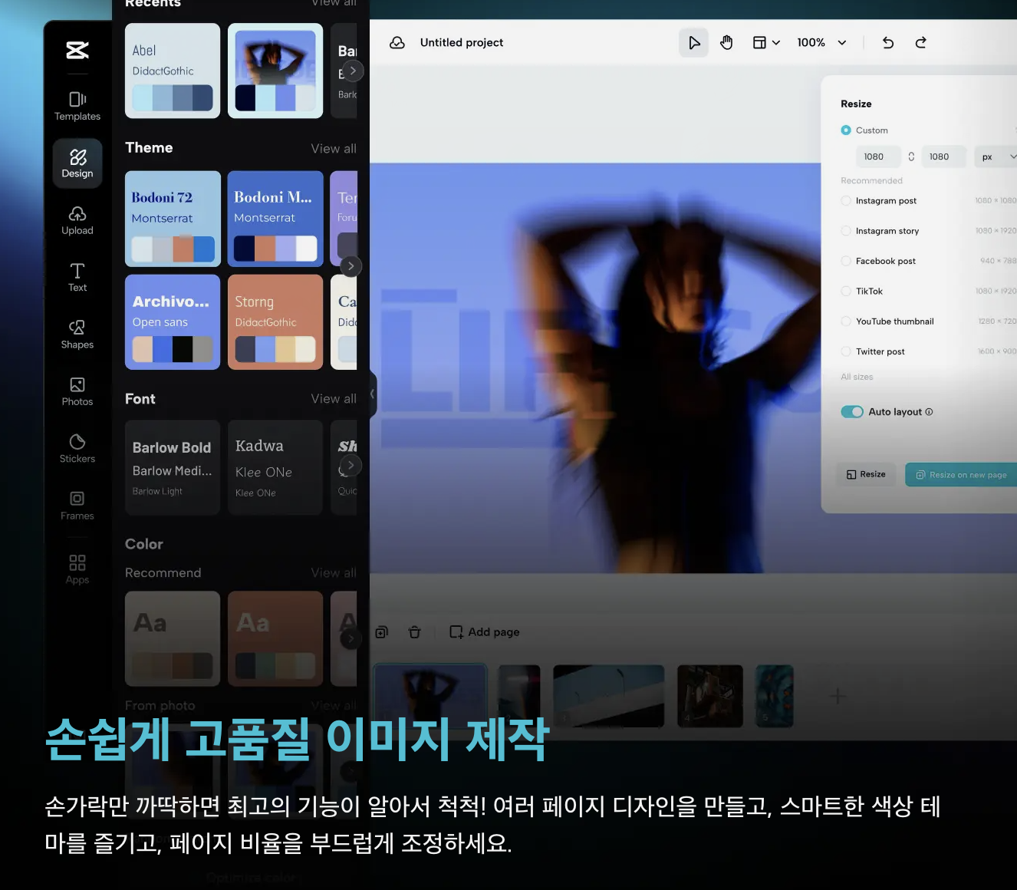Show more Font cards with arrow
This screenshot has height=890, width=1017.
pyautogui.click(x=351, y=465)
